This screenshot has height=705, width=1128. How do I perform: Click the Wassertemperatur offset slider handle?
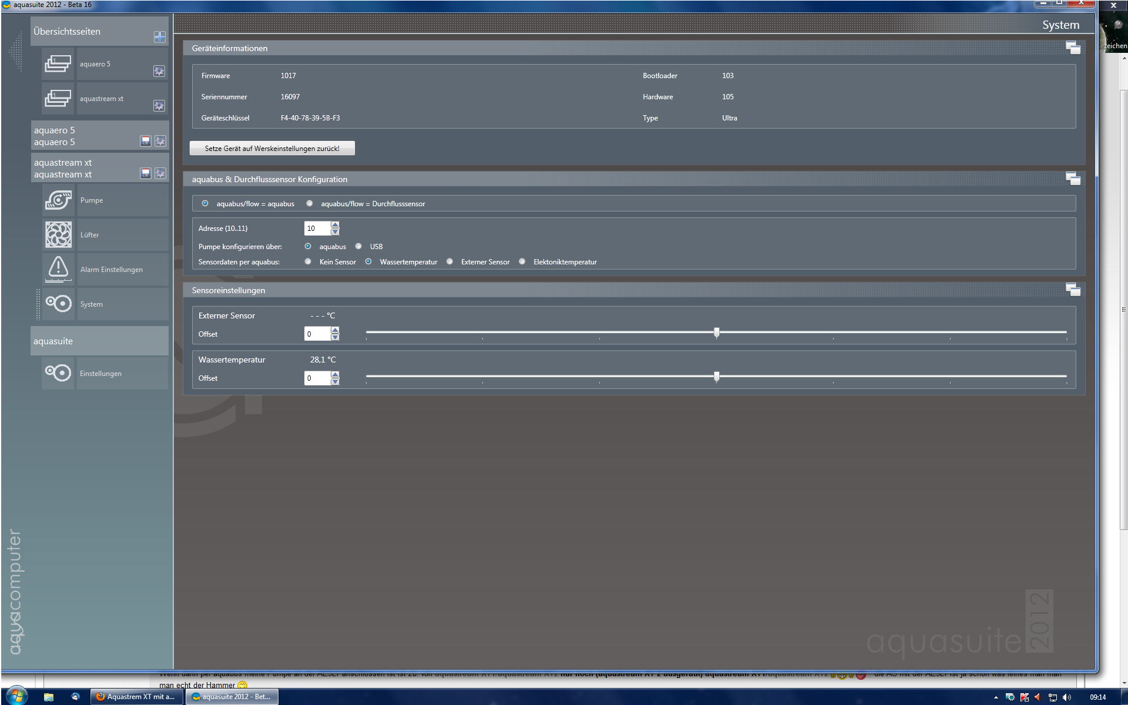[716, 377]
